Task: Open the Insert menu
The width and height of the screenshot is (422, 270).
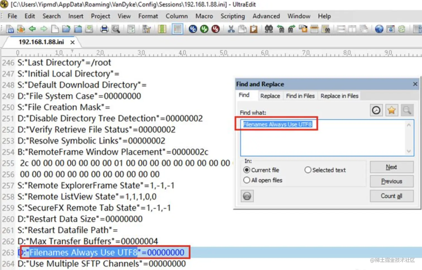Action: 76,16
